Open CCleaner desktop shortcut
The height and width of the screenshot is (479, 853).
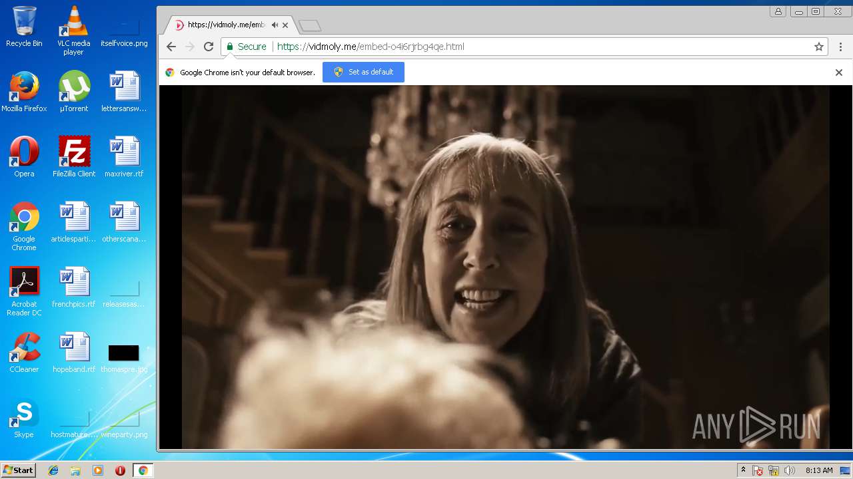(24, 353)
